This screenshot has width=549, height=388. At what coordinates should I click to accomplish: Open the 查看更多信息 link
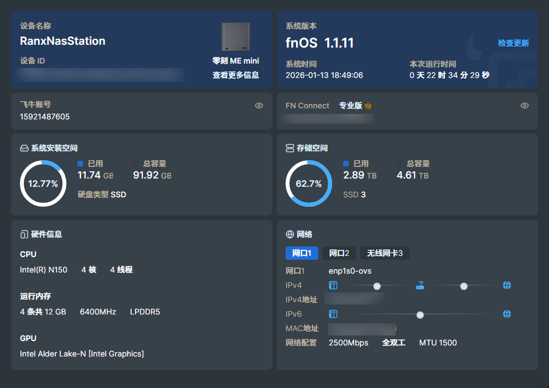point(236,75)
